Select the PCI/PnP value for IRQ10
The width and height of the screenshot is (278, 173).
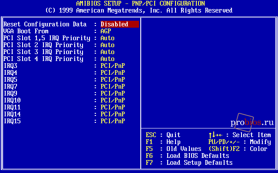pyautogui.click(x=113, y=100)
